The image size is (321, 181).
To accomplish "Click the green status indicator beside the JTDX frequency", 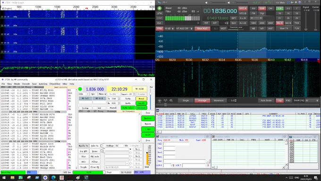I will point(80,89).
